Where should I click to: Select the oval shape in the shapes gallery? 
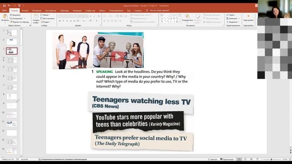click(174, 15)
